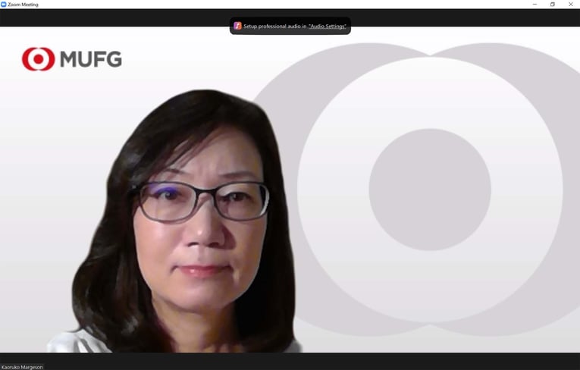Click the small inner gray circle in background
580x370 pixels.
pyautogui.click(x=429, y=190)
